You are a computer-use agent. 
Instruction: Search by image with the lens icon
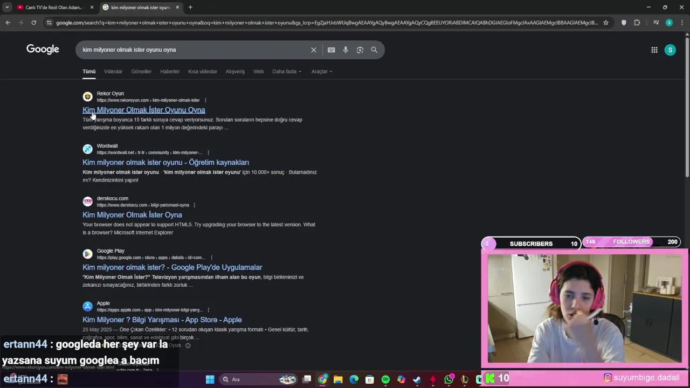tap(360, 50)
